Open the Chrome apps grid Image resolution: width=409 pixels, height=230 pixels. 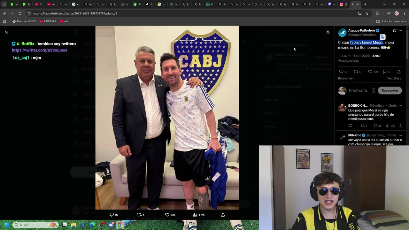pyautogui.click(x=4, y=21)
